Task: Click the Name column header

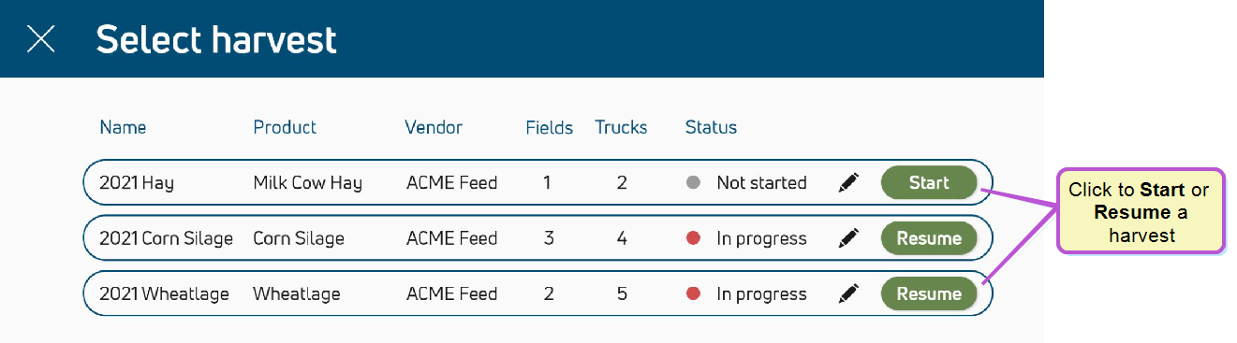Action: point(123,127)
